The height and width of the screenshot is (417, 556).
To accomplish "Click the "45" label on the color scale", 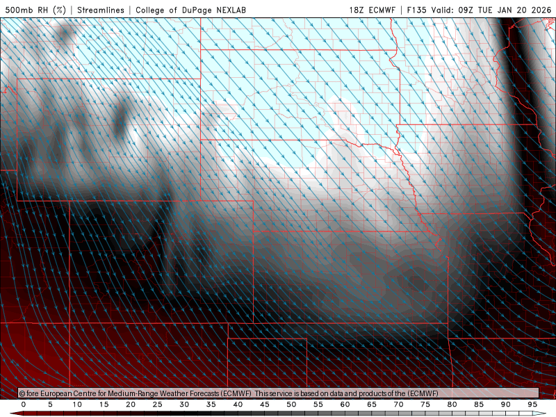I will coord(265,404).
